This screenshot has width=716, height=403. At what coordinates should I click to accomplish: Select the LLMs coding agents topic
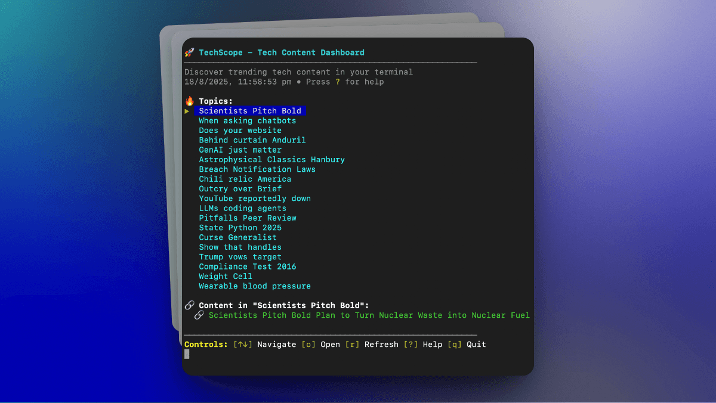pyautogui.click(x=242, y=208)
